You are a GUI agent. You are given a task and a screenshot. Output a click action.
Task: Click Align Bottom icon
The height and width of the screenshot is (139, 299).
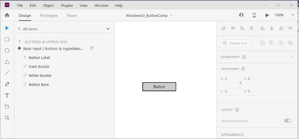(242, 28)
